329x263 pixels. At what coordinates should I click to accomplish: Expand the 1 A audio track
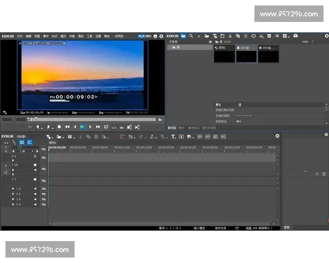click(x=13, y=188)
